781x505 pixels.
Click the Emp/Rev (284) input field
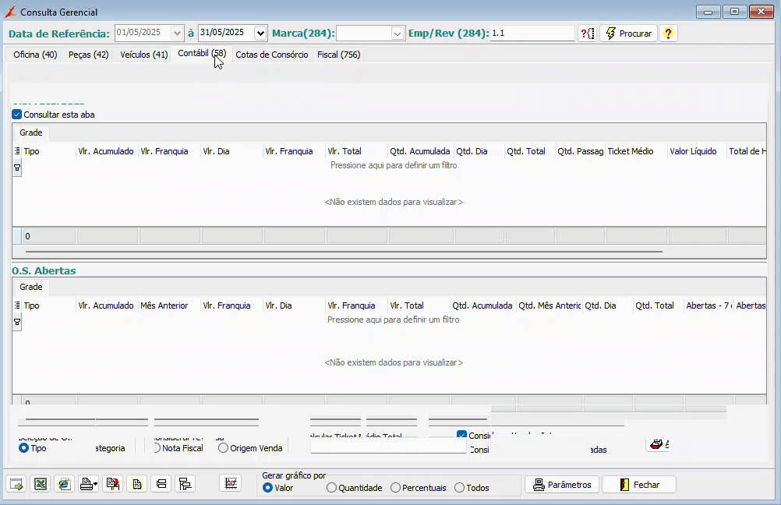pyautogui.click(x=532, y=34)
